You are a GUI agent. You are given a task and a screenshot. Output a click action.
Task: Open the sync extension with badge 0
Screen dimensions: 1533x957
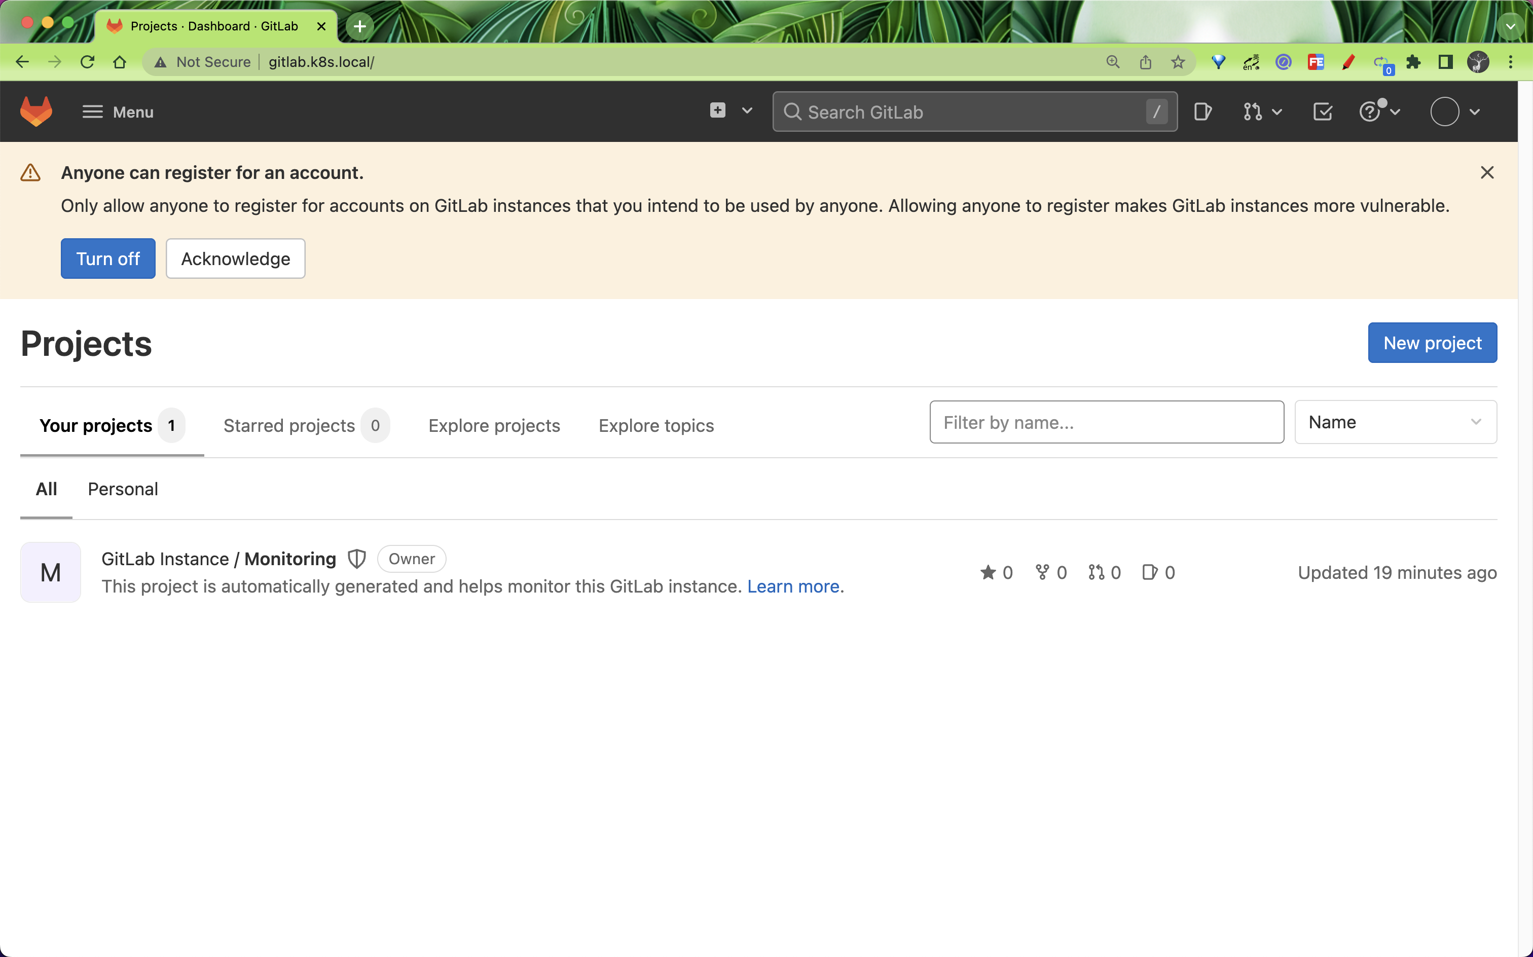(x=1382, y=63)
